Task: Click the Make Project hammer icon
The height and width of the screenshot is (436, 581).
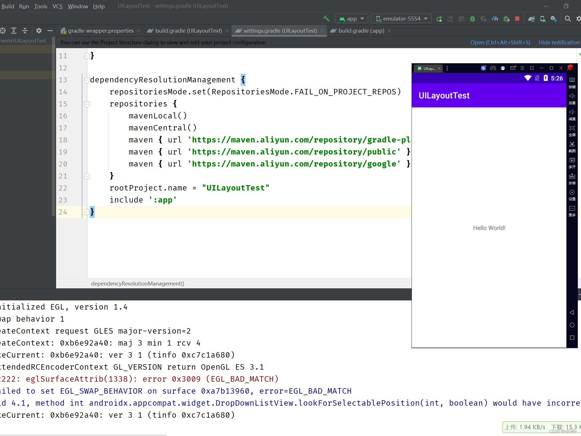Action: [326, 19]
